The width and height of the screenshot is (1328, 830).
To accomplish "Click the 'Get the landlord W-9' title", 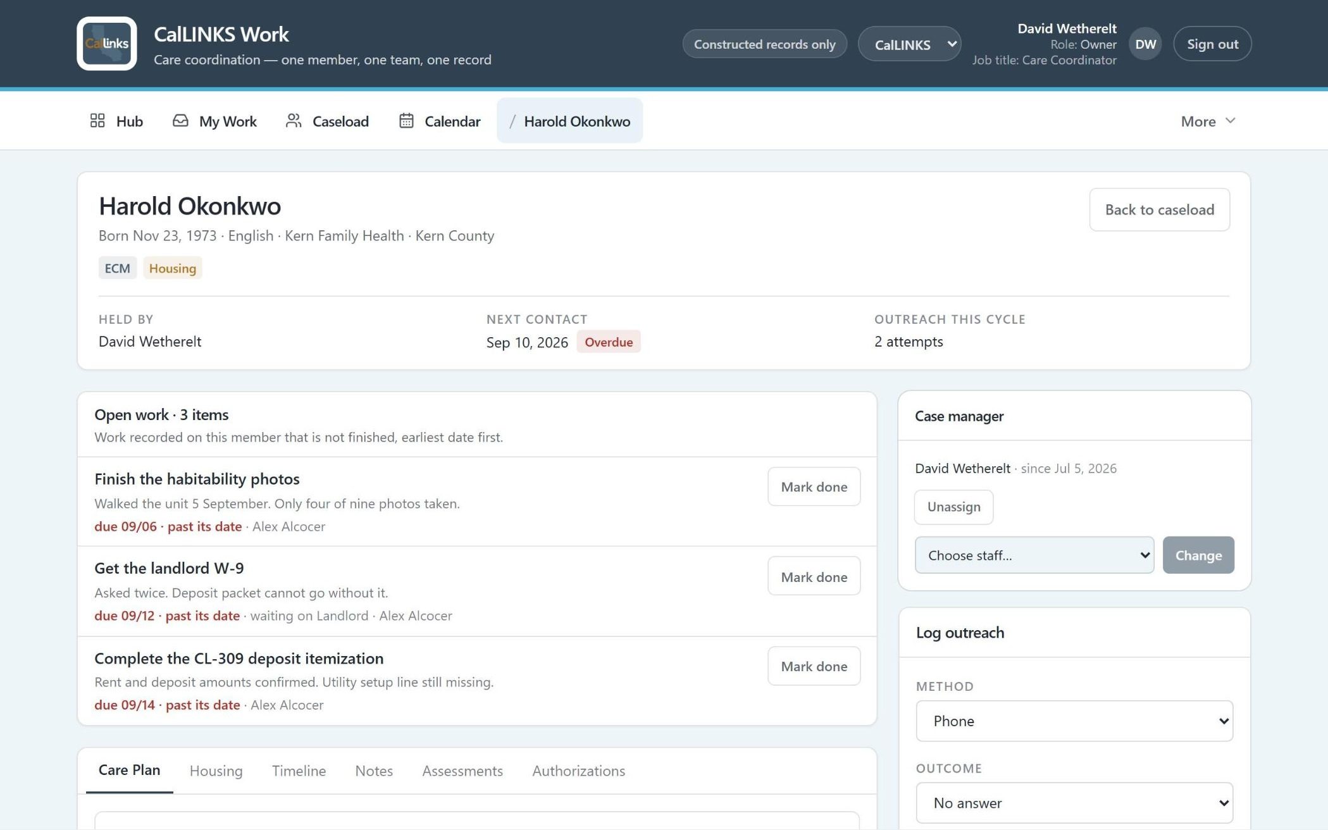I will pyautogui.click(x=169, y=567).
